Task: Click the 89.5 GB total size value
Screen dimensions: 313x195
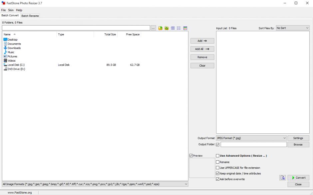Action: 111,65
